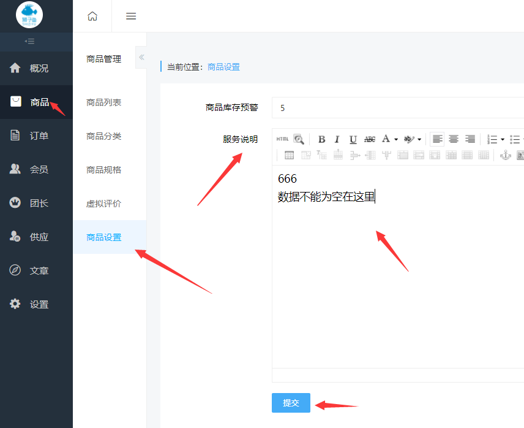
Task: Center align text in editor
Action: 454,139
